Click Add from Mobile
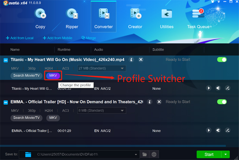This screenshot has width=239, height=160. (x=58, y=38)
